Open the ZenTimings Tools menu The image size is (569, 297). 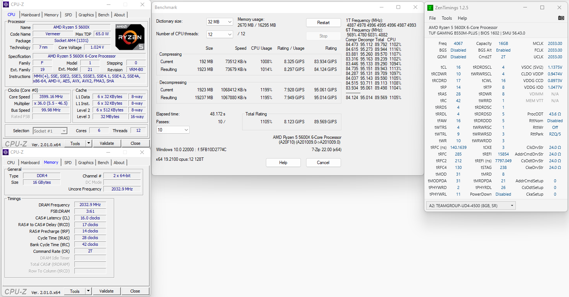(x=447, y=18)
